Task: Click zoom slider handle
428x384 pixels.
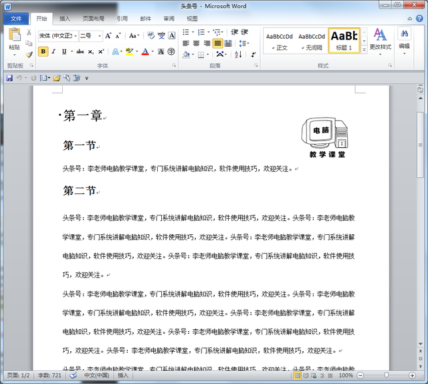Action: click(x=387, y=375)
